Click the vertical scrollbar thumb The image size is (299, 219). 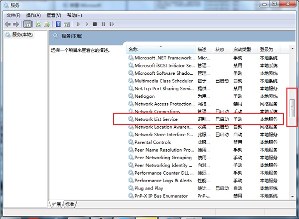point(292,107)
